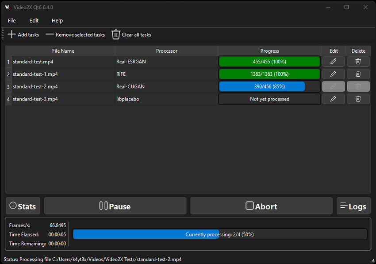Image resolution: width=376 pixels, height=264 pixels.
Task: Open the Stats panel button
Action: tap(23, 206)
